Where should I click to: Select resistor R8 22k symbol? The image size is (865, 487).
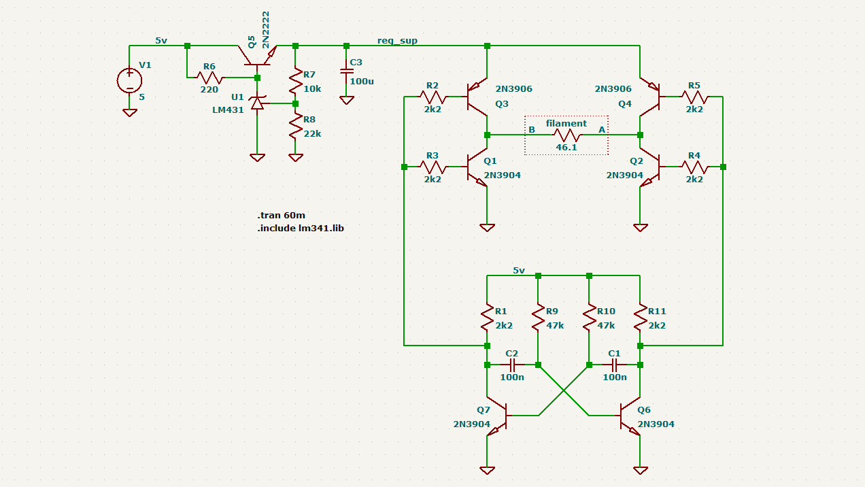click(295, 127)
